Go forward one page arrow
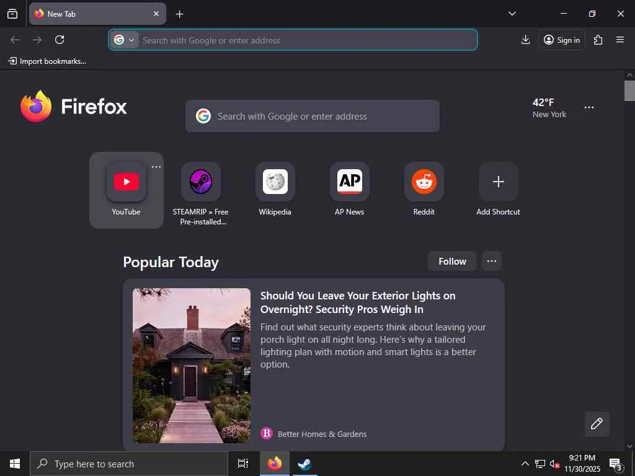Viewport: 635px width, 476px height. coord(37,40)
